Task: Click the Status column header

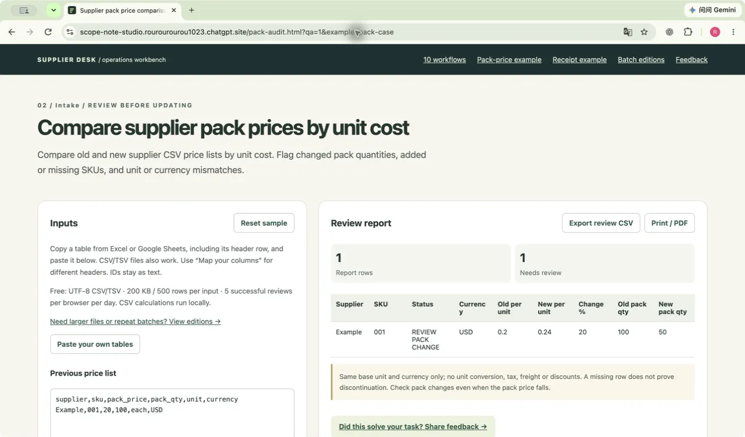Action: (x=423, y=304)
